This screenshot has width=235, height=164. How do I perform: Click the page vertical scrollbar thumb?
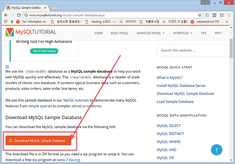[x=231, y=48]
